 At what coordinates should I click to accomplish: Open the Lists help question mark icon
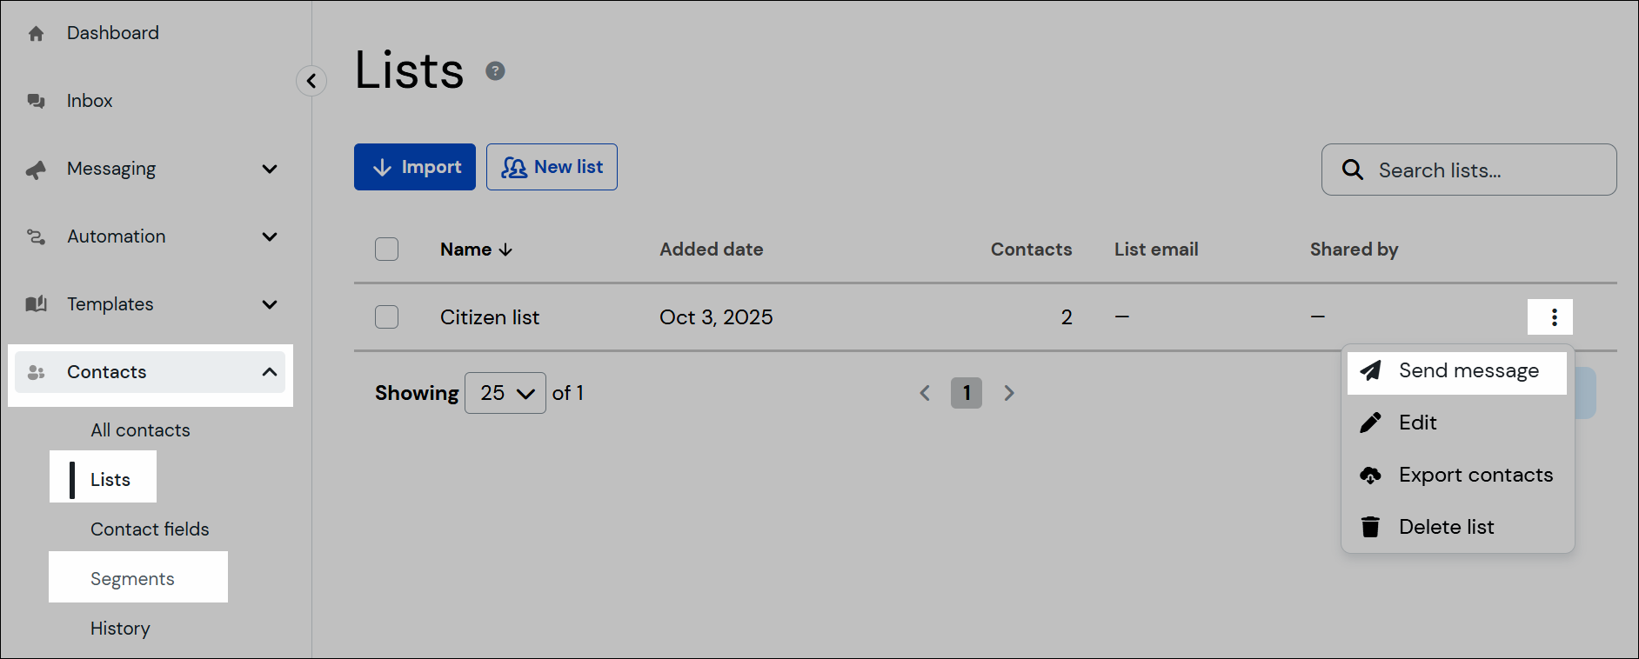pyautogui.click(x=495, y=70)
